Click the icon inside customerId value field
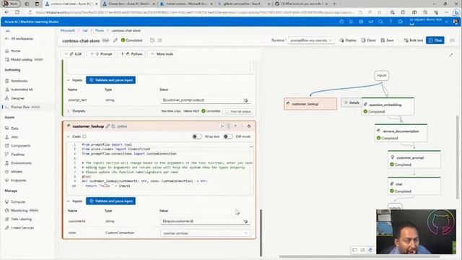Viewport: 462px width, 260px height. pos(245,222)
